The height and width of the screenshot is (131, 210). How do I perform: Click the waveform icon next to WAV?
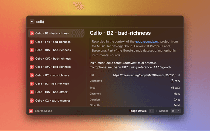click(x=172, y=88)
